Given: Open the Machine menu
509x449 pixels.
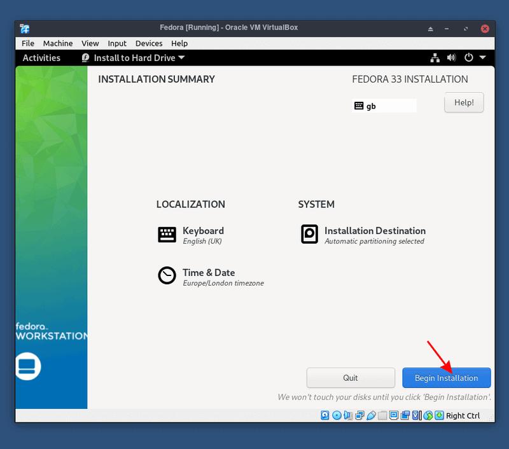Looking at the screenshot, I should tap(58, 43).
